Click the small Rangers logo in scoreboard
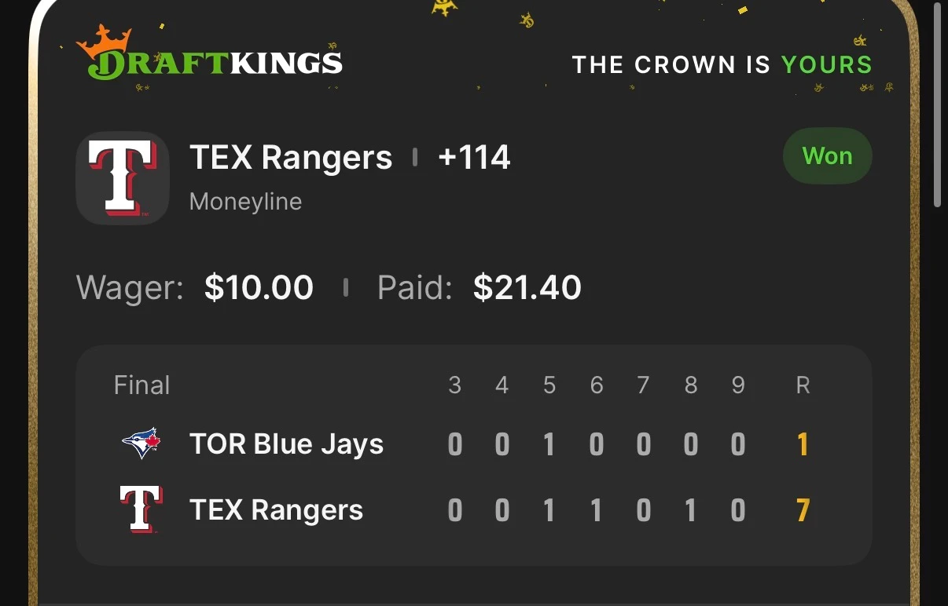The image size is (948, 606). coord(141,509)
